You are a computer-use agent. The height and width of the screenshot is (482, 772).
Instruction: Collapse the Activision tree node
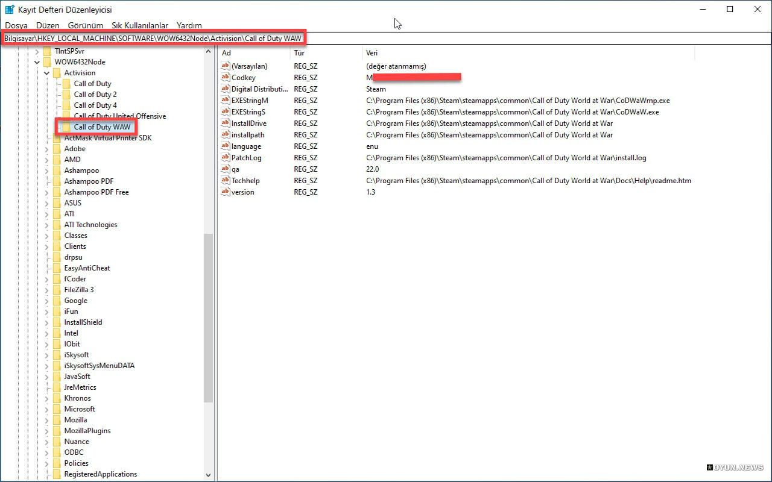point(47,73)
